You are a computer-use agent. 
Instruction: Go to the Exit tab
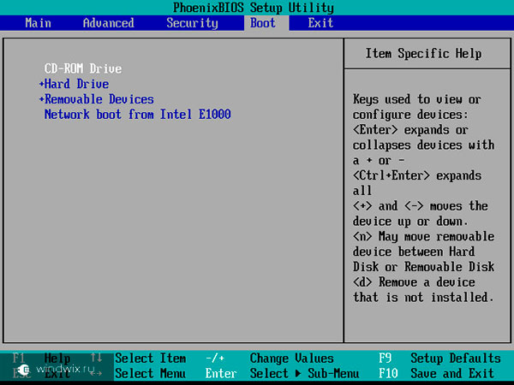coord(320,23)
